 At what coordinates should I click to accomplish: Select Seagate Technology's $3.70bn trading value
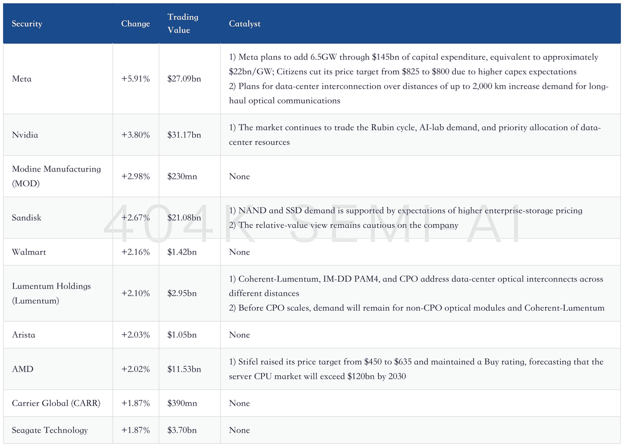pyautogui.click(x=182, y=431)
